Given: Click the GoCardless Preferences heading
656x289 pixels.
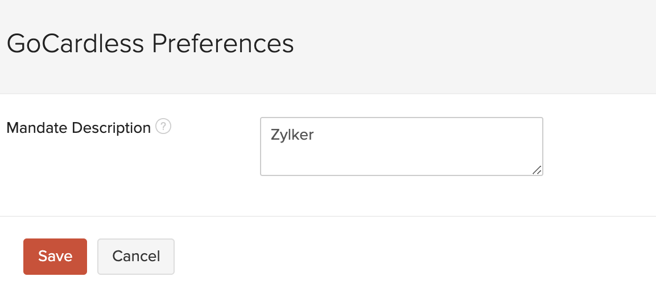Looking at the screenshot, I should point(150,44).
